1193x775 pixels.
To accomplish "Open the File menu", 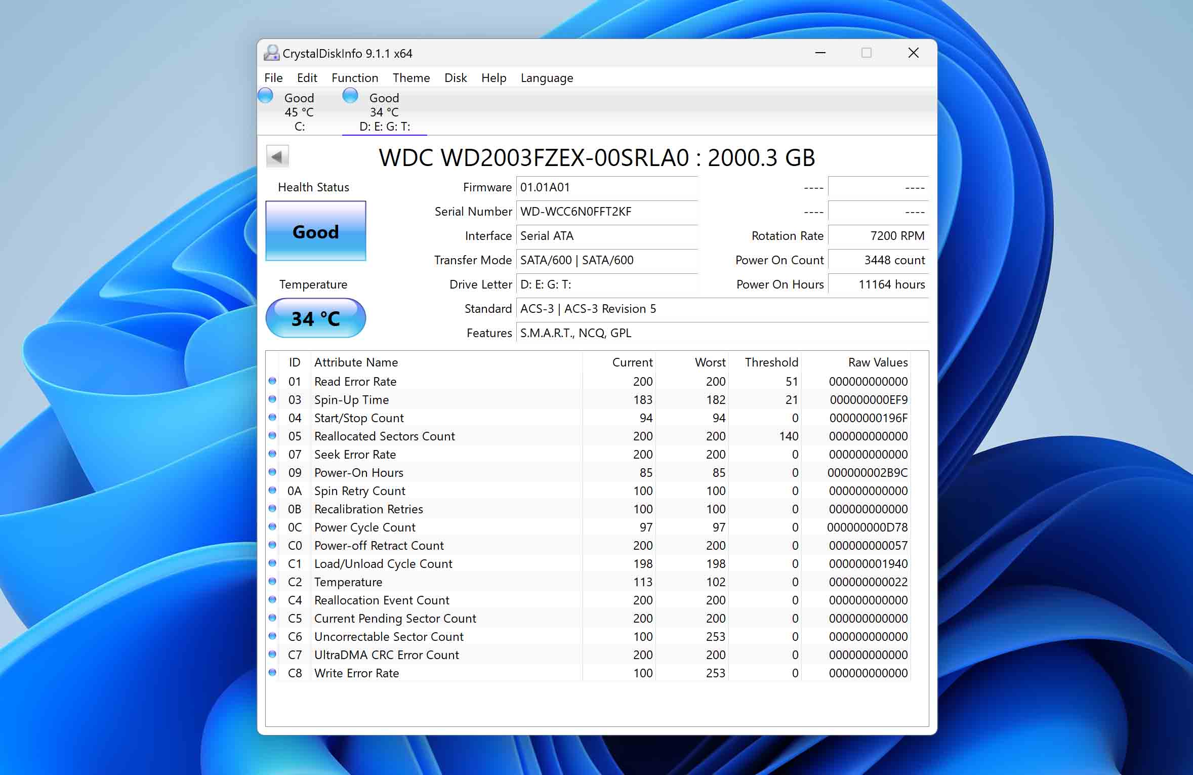I will 274,77.
